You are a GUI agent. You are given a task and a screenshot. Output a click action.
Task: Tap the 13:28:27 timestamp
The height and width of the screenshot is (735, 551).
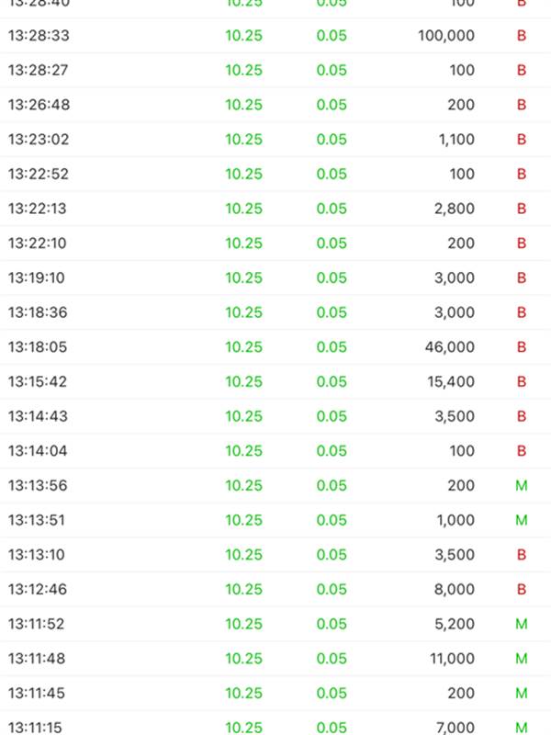tap(39, 71)
